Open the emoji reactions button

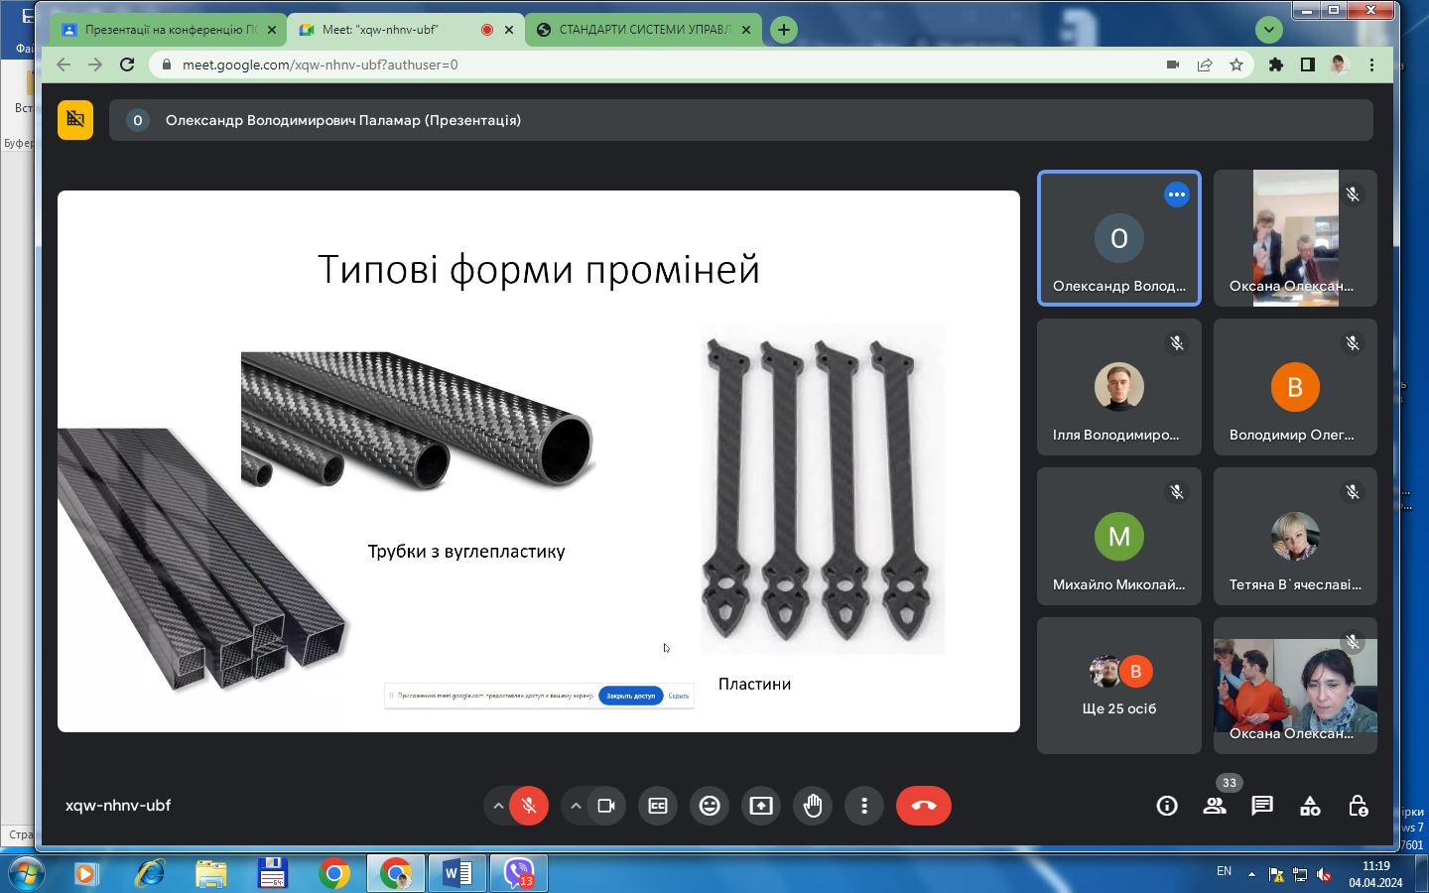[x=710, y=806]
